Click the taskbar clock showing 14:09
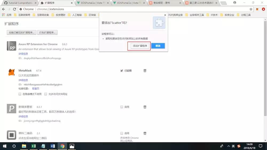The image size is (267, 150). (249, 146)
